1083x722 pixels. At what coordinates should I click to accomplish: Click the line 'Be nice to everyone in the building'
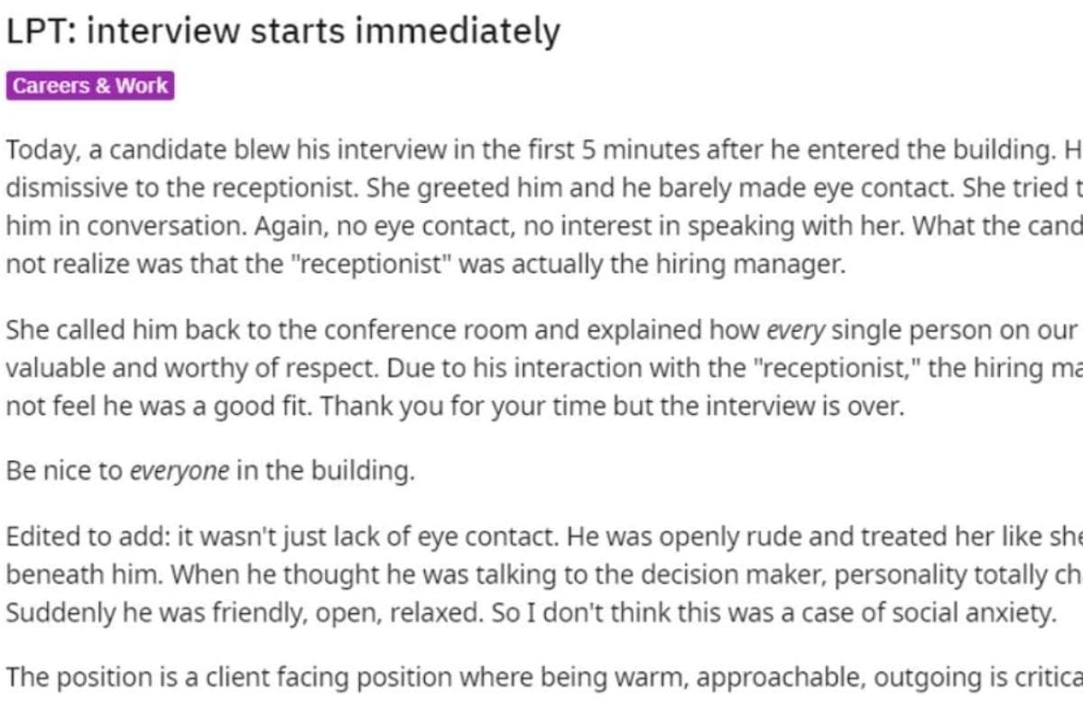(210, 471)
